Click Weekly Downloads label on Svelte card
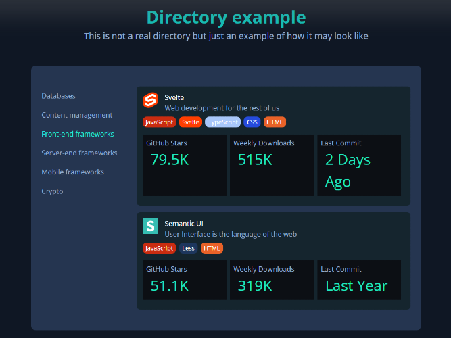Screen dimensions: 451x338 tap(264, 143)
